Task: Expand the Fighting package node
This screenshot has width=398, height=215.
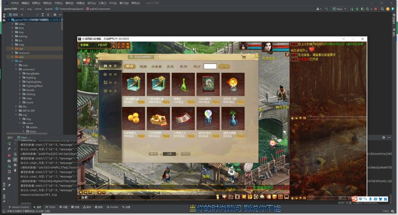Action: coord(19,77)
